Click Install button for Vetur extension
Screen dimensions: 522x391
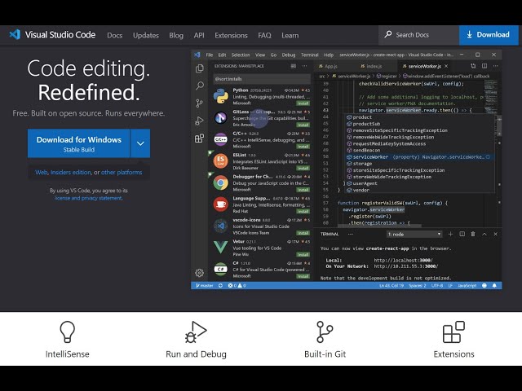click(x=303, y=255)
